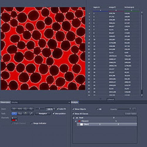Screen dimensions: 147x147
Task: Open the Navigator button
Action: [43, 113]
